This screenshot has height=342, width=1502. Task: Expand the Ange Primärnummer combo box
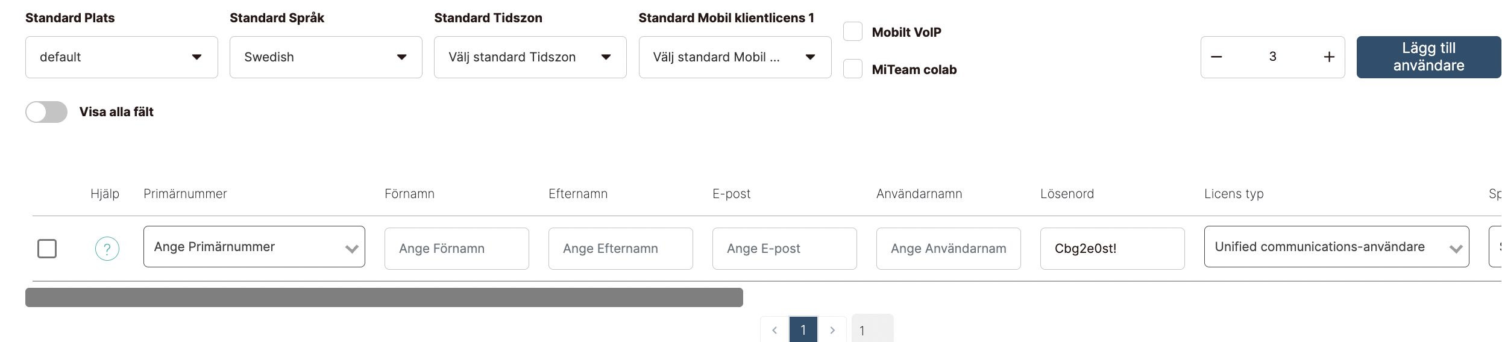coord(254,247)
